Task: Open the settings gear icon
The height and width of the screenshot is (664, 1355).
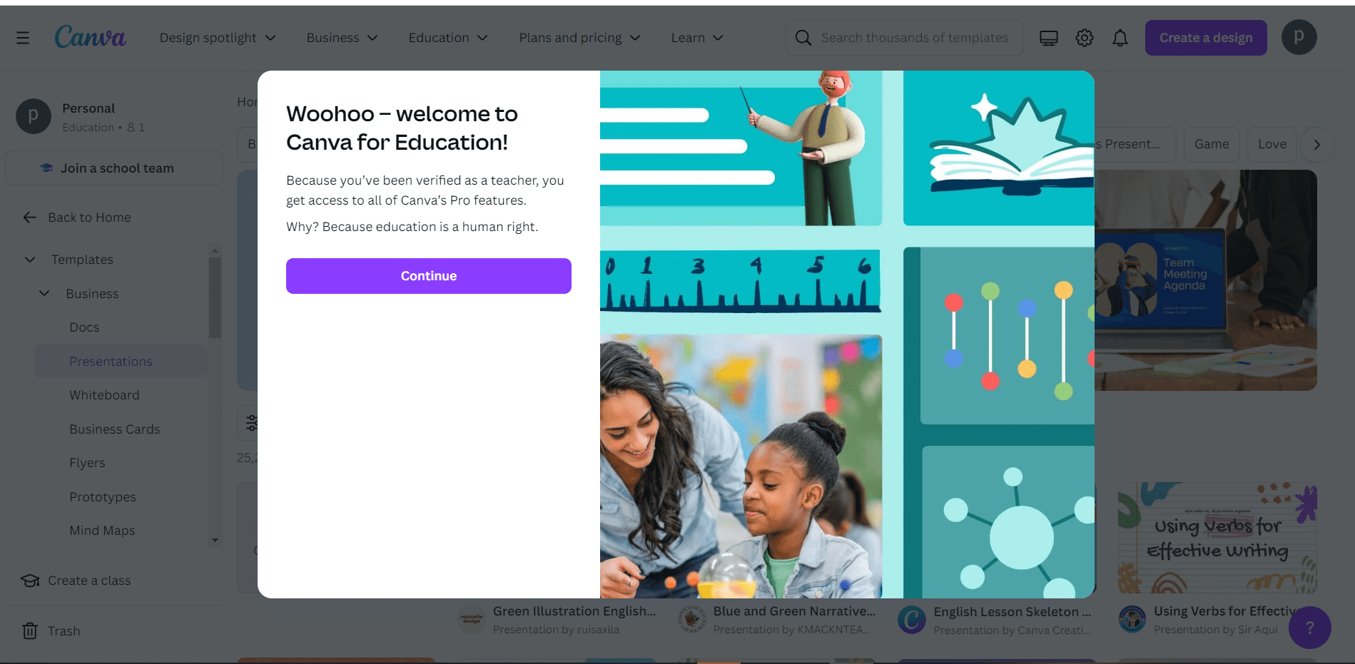Action: pos(1085,38)
